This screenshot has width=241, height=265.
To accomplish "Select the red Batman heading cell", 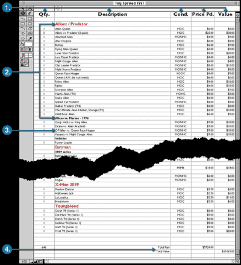I will (x=113, y=147).
